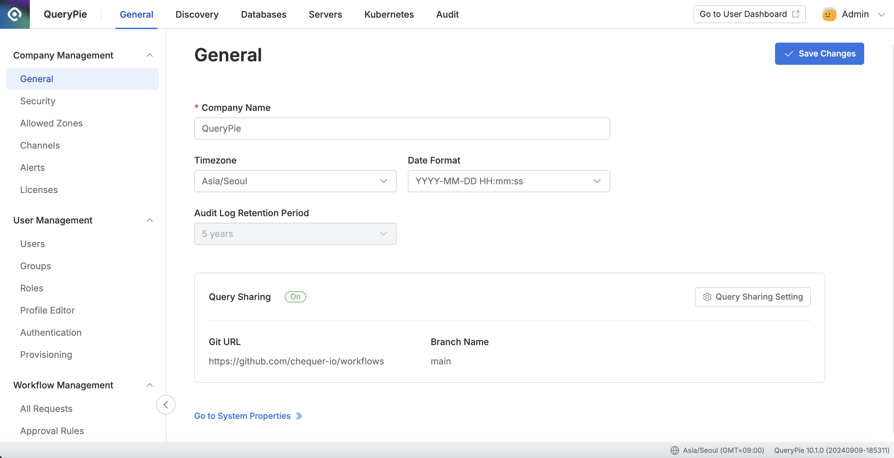Click the external-link icon on User Dashboard button

point(796,14)
